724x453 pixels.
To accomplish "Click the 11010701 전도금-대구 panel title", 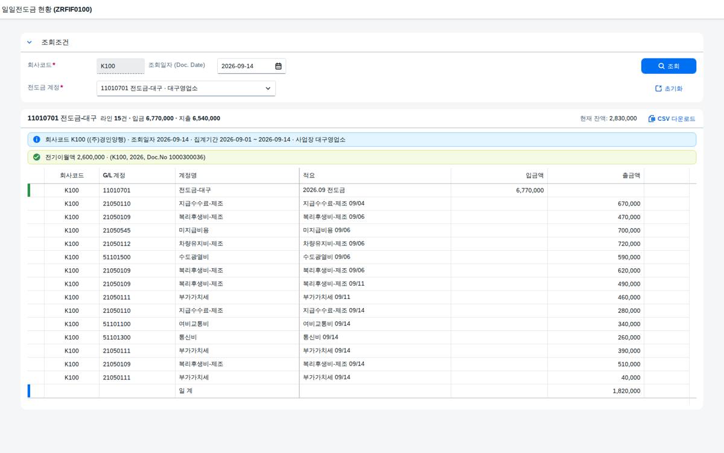I will 62,118.
